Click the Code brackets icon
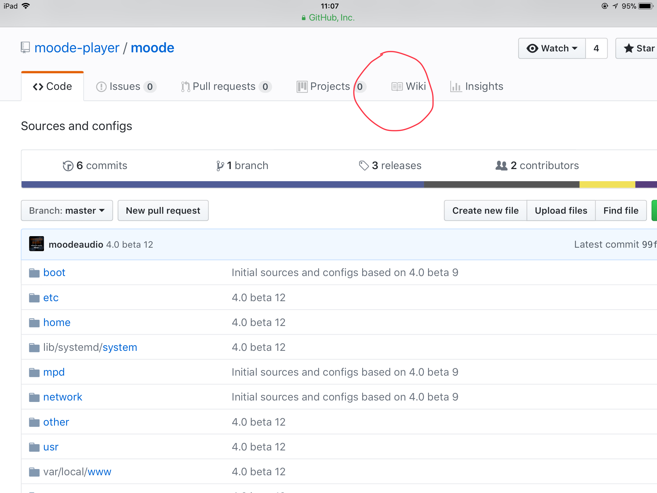Screen dimensions: 657x493 38,87
